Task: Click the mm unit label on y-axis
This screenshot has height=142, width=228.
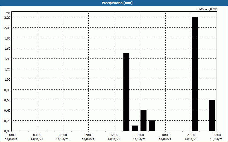Action: pyautogui.click(x=8, y=13)
